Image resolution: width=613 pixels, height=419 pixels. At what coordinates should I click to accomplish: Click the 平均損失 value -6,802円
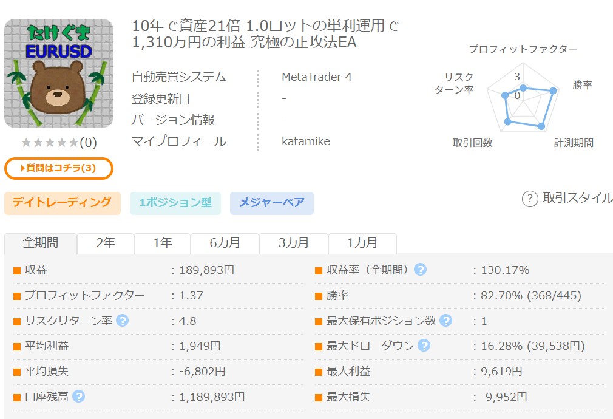click(x=202, y=372)
